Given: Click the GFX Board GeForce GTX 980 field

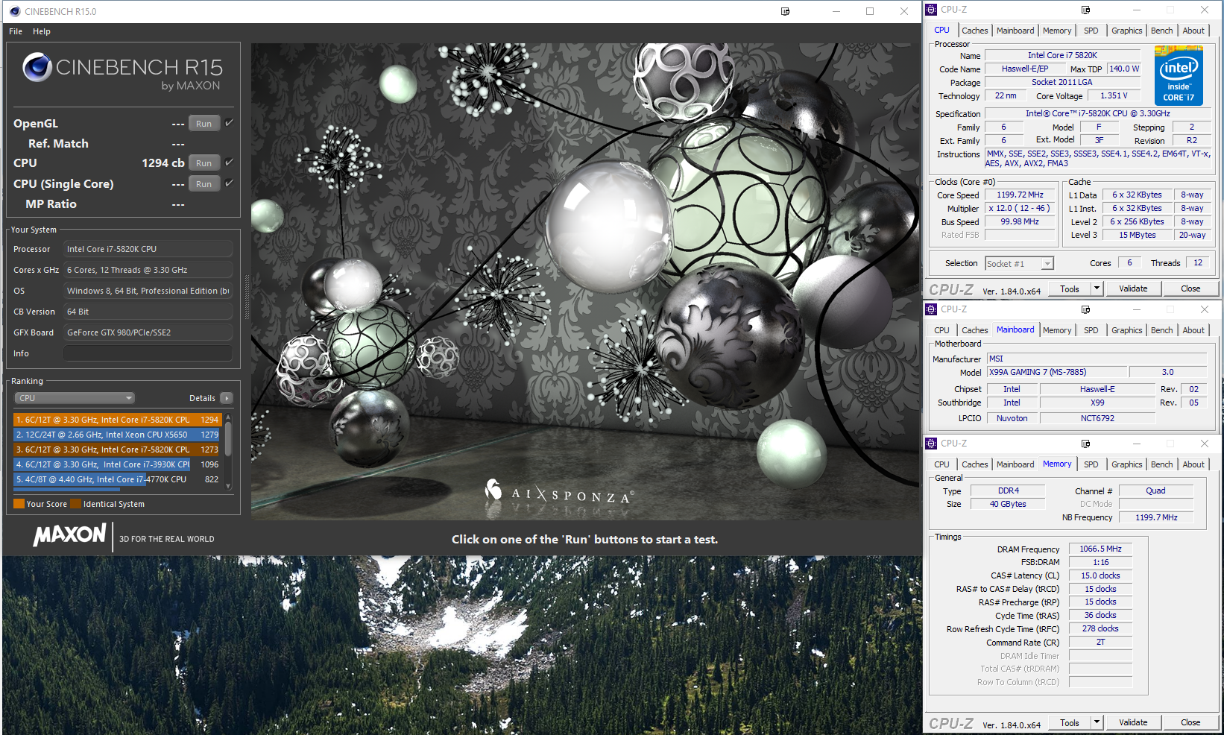Looking at the screenshot, I should click(148, 332).
